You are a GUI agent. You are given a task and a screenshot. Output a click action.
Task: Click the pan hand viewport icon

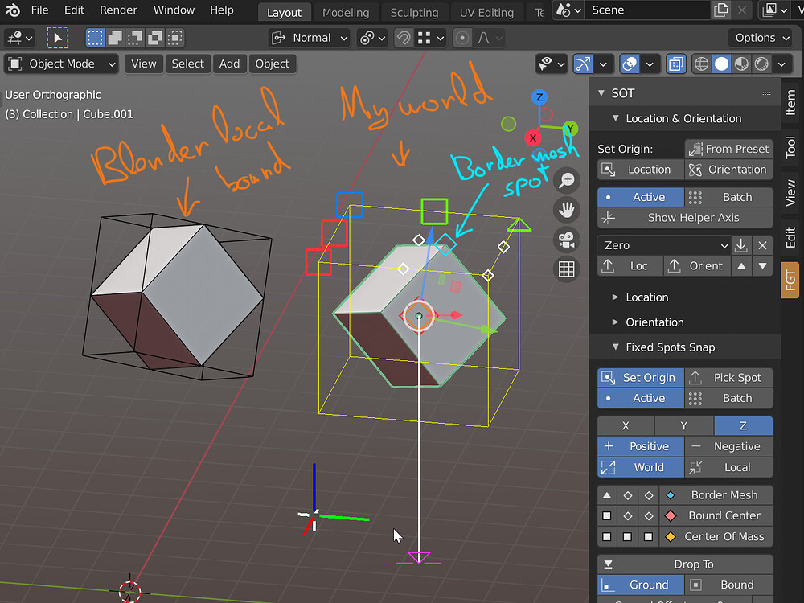pyautogui.click(x=567, y=210)
